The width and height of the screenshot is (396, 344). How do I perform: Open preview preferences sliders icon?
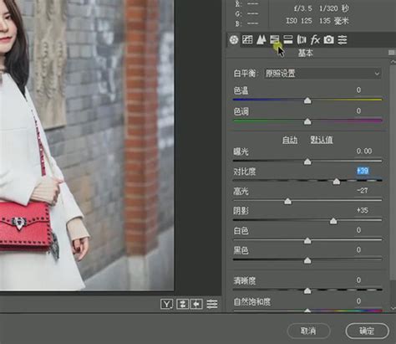212,304
